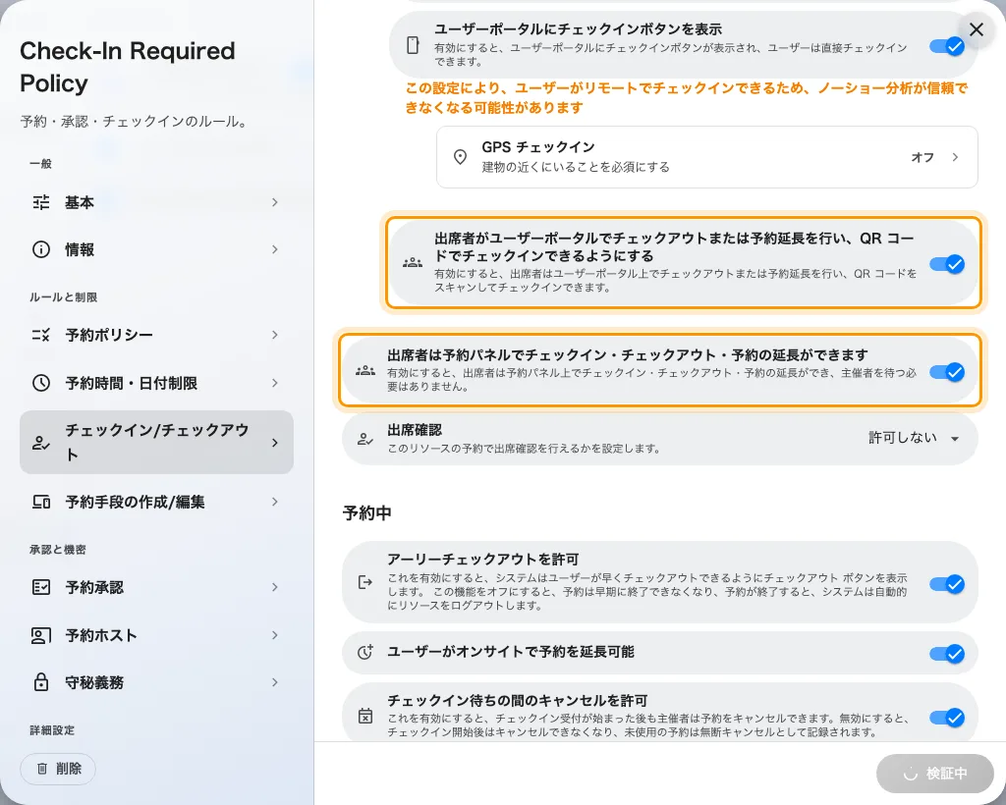Screen dimensions: 1006x805
Task: Click the chevron on the 基本 row
Action: [x=275, y=202]
